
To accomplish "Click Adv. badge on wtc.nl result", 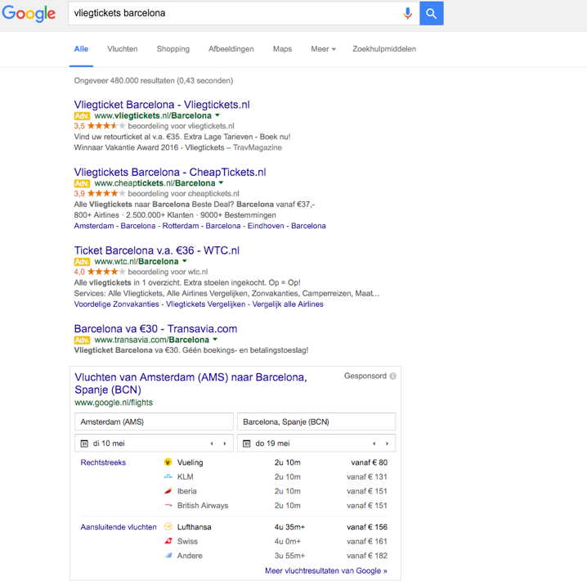I will click(x=82, y=262).
